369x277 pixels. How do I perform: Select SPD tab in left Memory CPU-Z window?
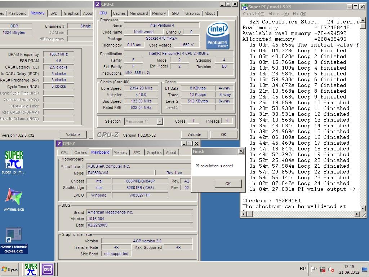coord(54,13)
